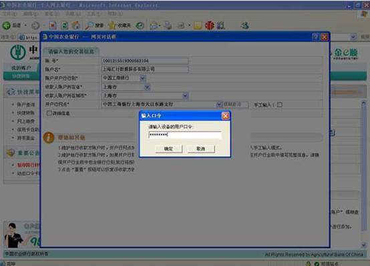Image resolution: width=370 pixels, height=266 pixels.
Task: Open the 工具 menu in Internet Explorer
Action: (94, 14)
